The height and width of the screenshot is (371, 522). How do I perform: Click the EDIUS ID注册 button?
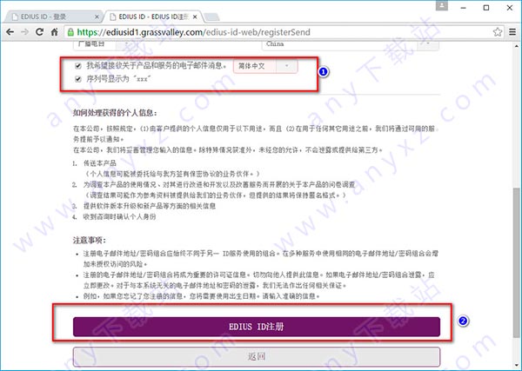257,327
